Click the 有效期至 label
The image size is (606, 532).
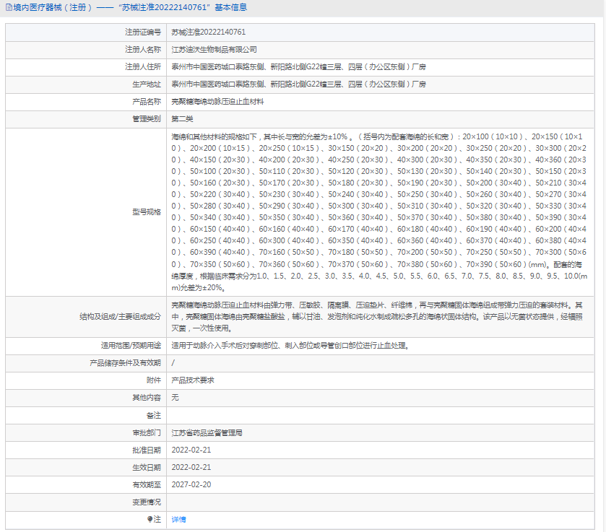click(147, 484)
